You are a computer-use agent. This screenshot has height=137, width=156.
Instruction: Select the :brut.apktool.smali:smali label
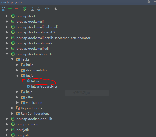34,43
